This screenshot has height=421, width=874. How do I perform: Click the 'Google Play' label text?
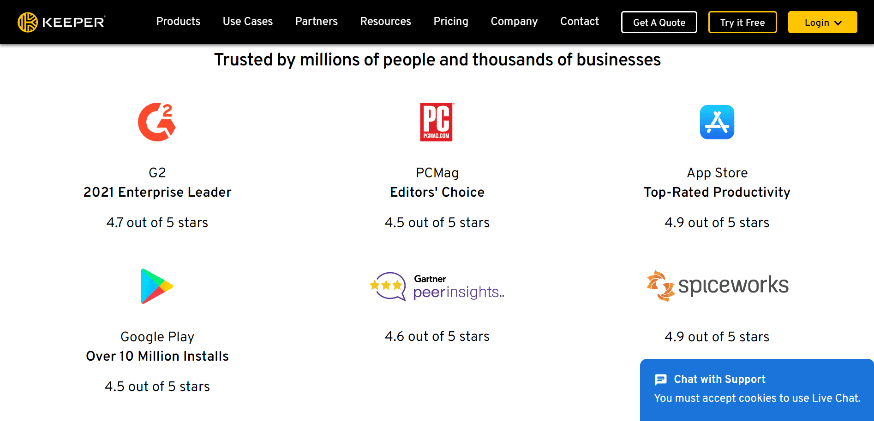[157, 337]
